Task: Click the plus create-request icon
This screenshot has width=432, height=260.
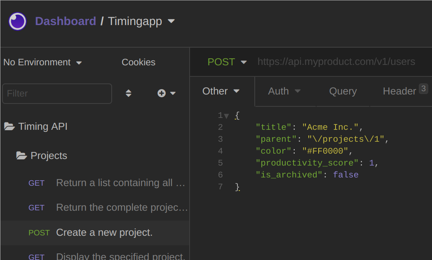Action: tap(162, 94)
